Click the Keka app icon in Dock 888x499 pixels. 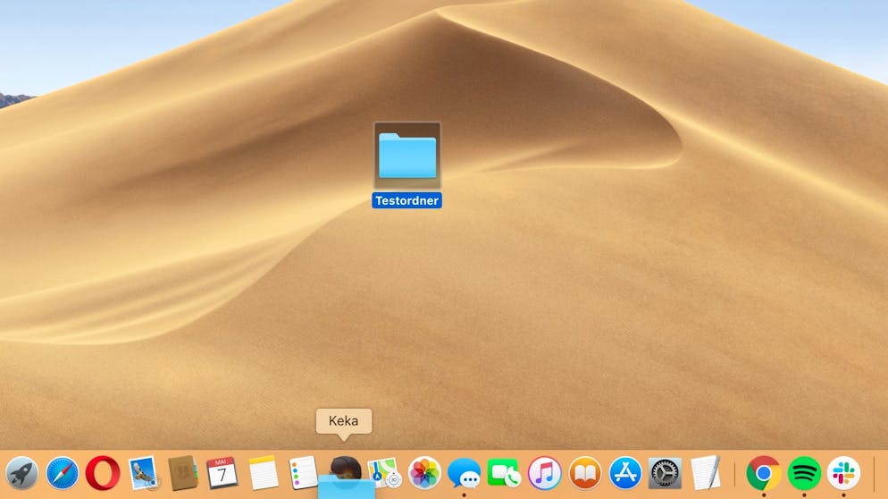pos(346,468)
